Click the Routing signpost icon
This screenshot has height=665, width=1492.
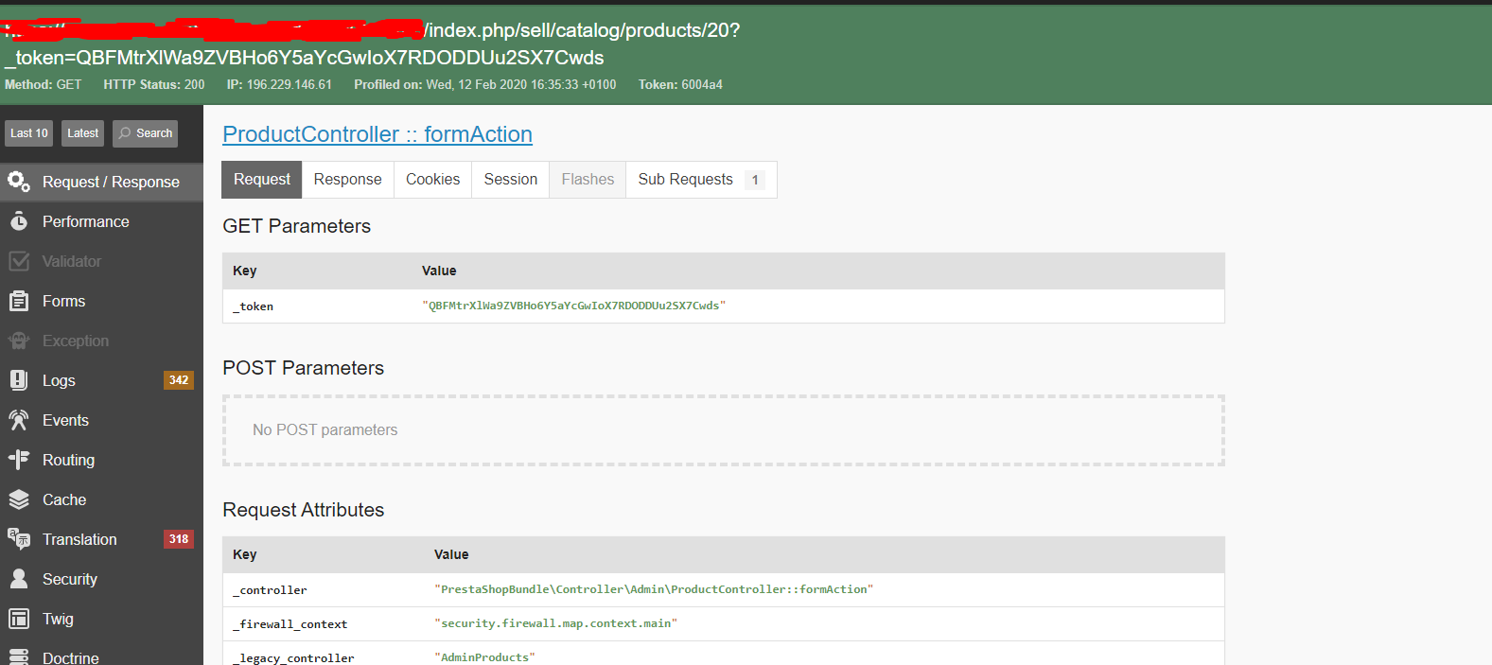19,460
